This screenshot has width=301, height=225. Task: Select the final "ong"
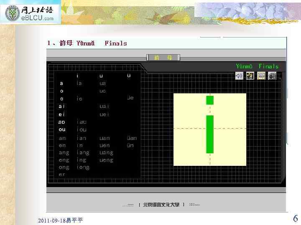(x=64, y=167)
